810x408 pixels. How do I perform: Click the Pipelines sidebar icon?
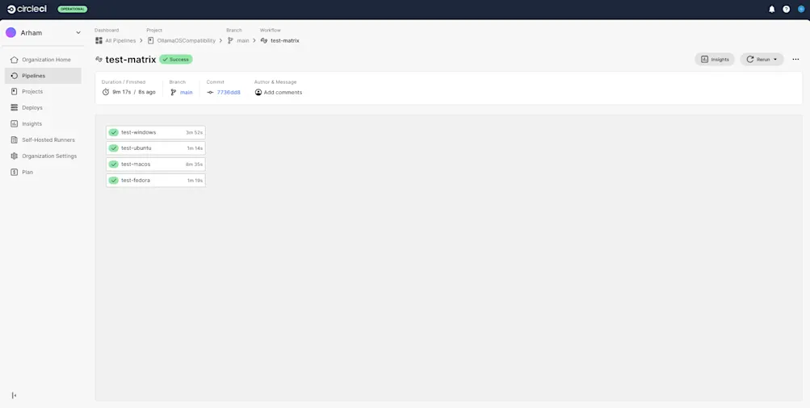point(14,76)
